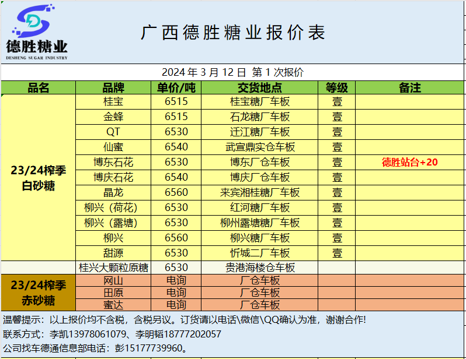Click the QT brand cell

113,132
